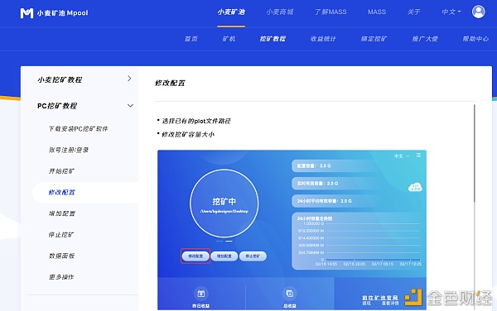Select 修改配置 sidebar item

[x=62, y=193]
